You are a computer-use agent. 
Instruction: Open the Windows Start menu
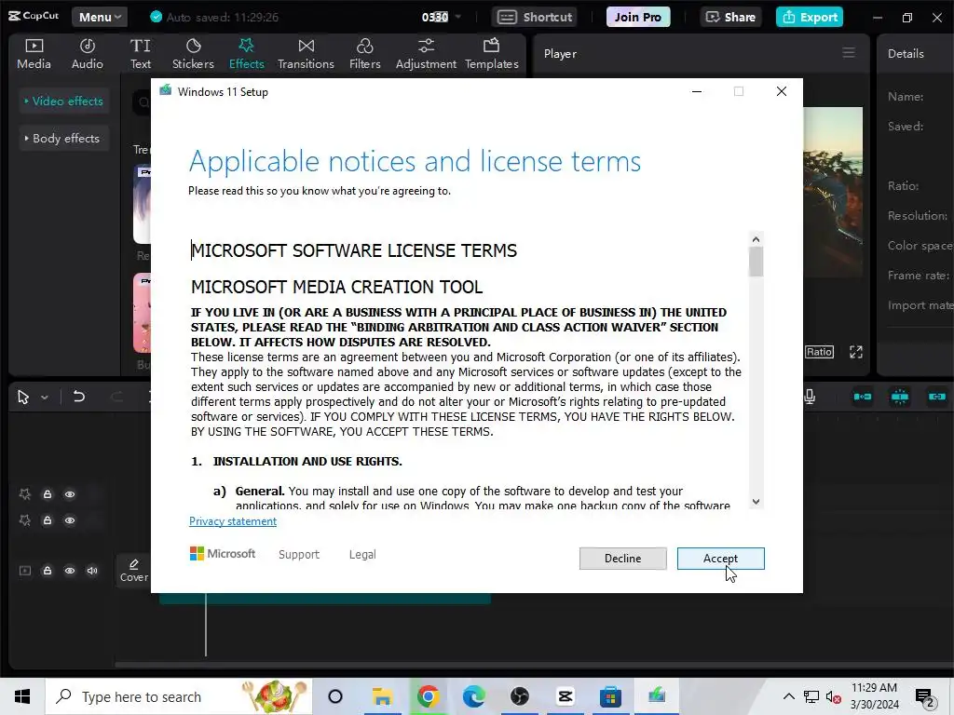[x=22, y=696]
